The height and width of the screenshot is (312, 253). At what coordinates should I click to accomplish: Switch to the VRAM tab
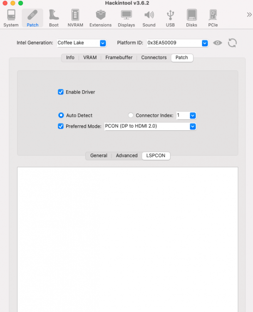tap(90, 58)
